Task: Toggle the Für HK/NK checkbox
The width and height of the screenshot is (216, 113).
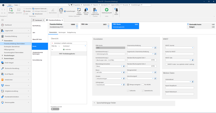Action: (143, 85)
